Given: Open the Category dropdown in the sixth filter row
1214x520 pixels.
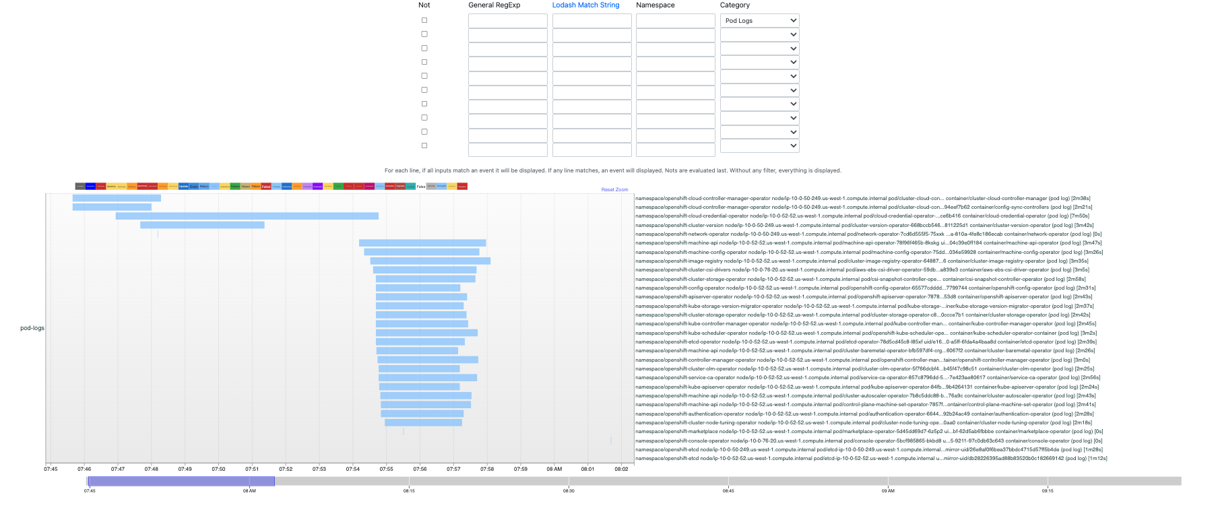Looking at the screenshot, I should [x=759, y=90].
